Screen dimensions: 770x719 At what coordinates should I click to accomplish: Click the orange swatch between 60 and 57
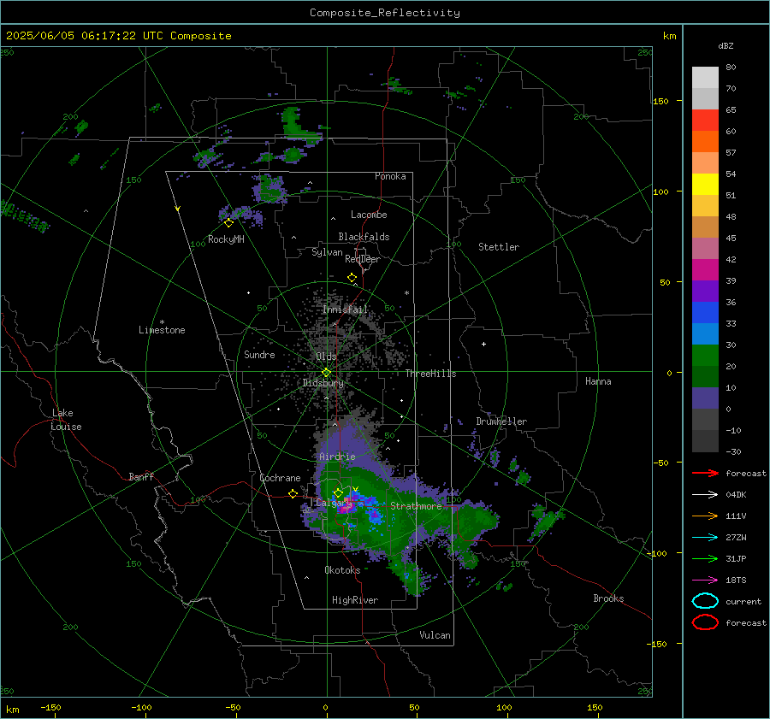[x=705, y=141]
